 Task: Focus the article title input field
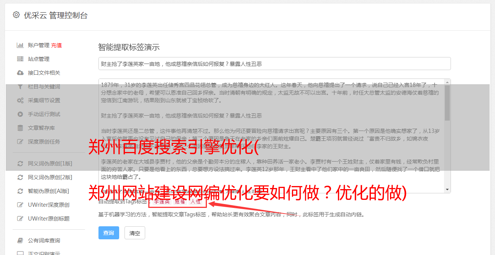point(274,64)
